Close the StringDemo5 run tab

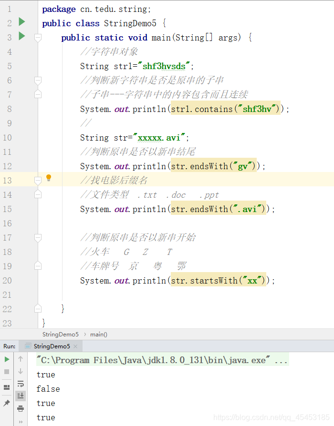pyautogui.click(x=75, y=346)
